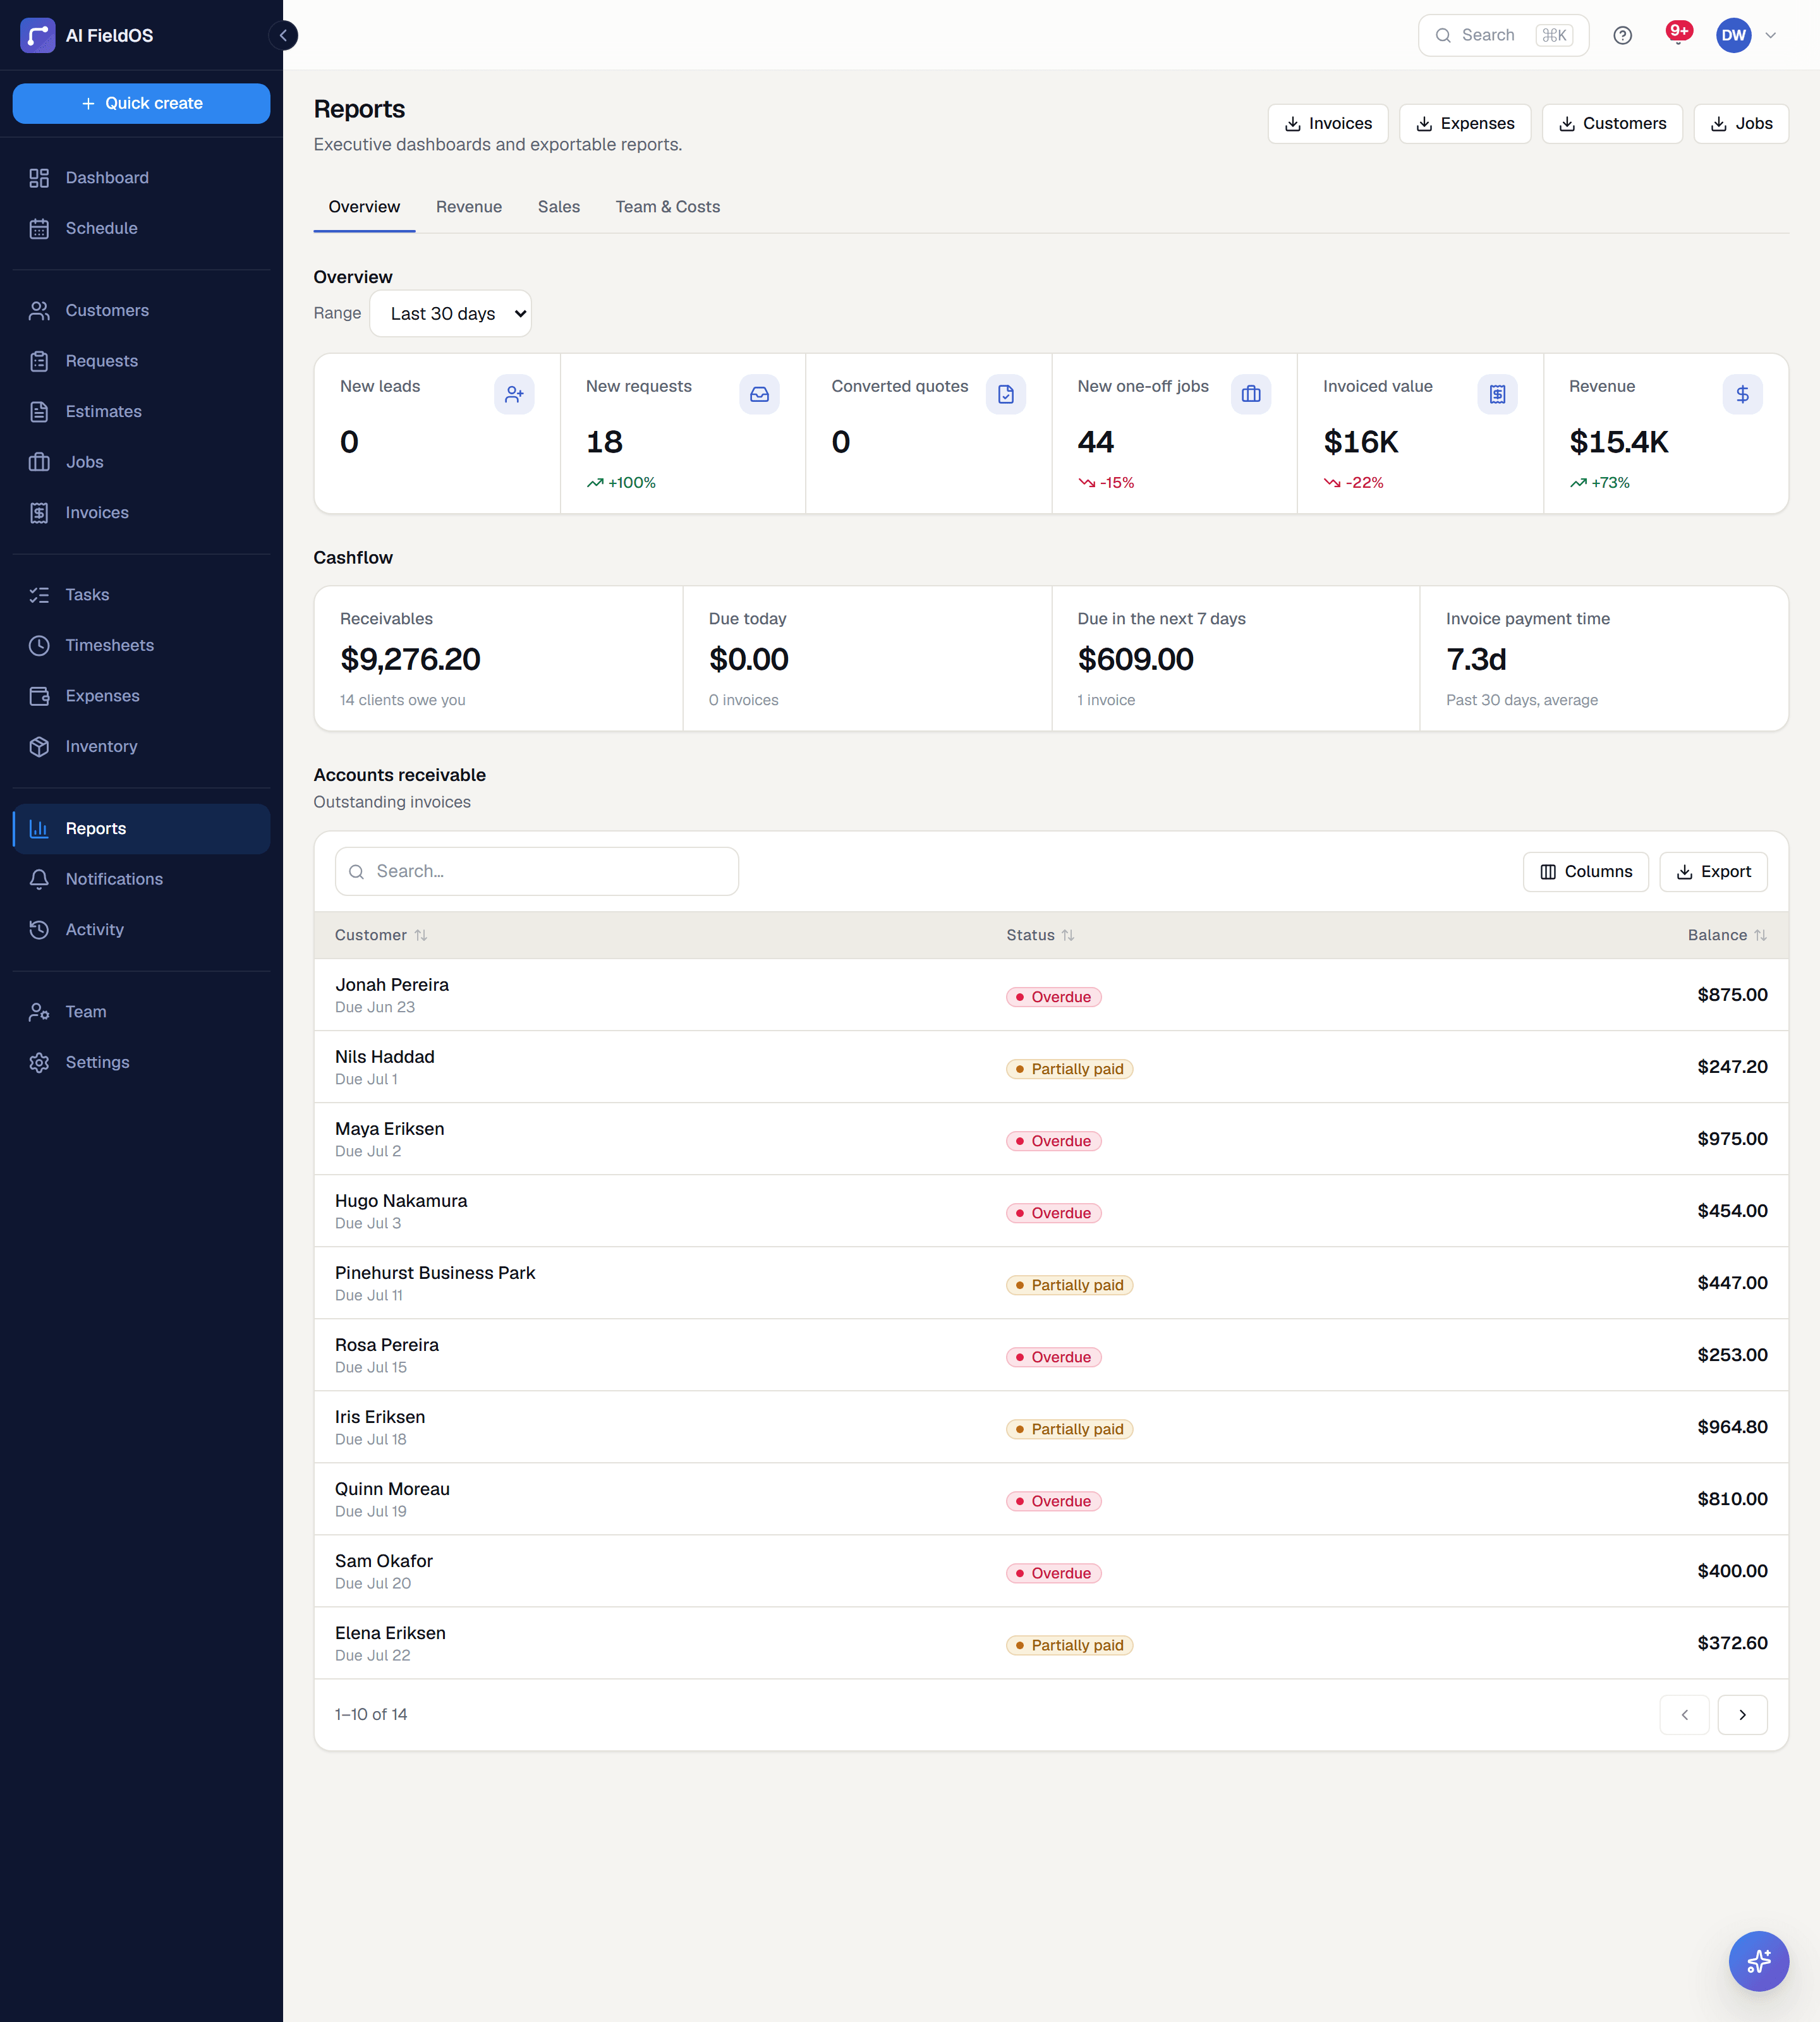Open the notifications bell with 9+ badge
The width and height of the screenshot is (1820, 2022).
(x=1678, y=35)
